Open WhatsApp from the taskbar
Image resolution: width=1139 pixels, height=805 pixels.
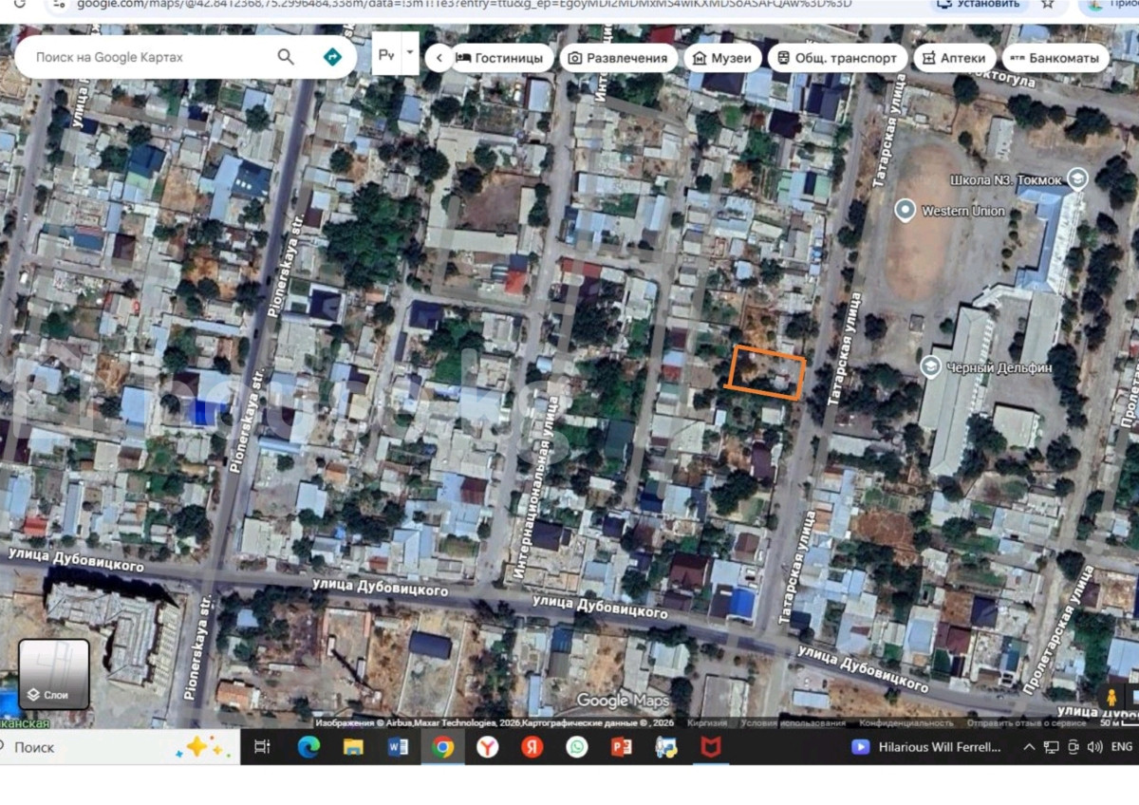point(577,747)
